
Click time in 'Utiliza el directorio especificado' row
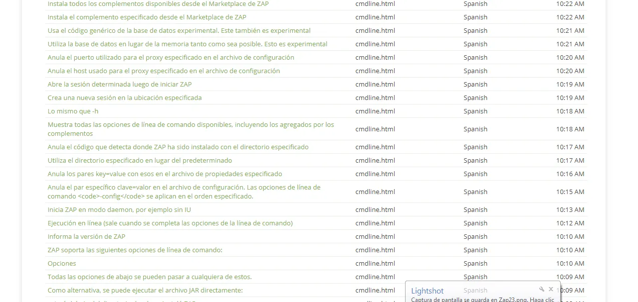(x=570, y=160)
